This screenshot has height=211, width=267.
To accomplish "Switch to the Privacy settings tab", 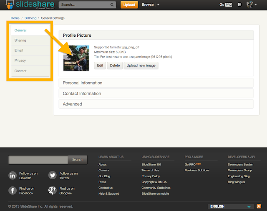I will pos(30,60).
